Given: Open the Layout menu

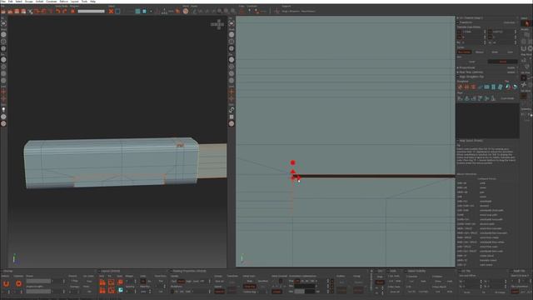Looking at the screenshot, I should coord(74,2).
